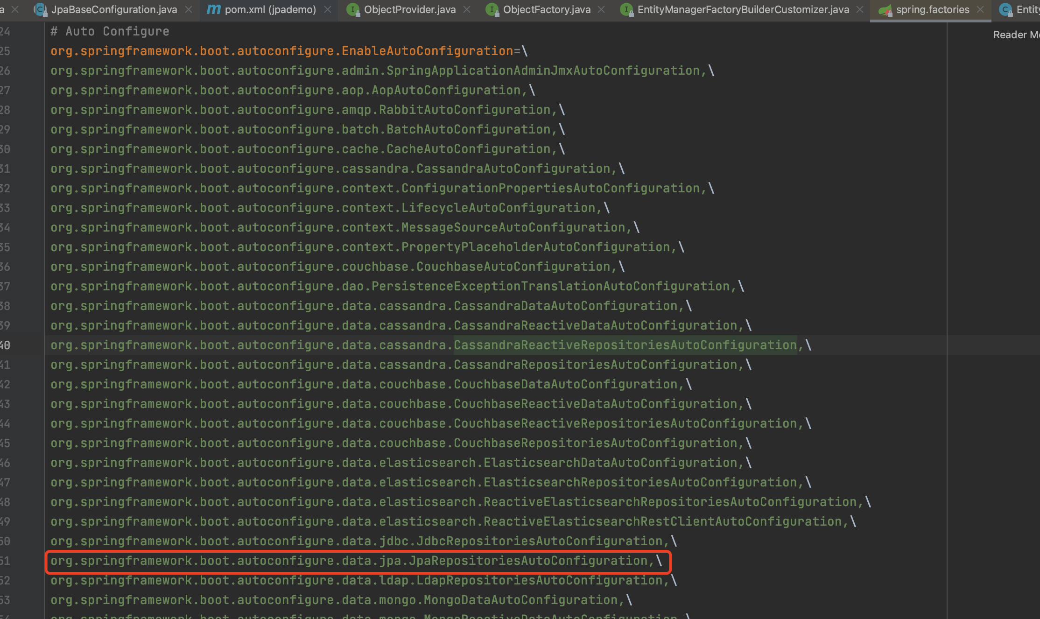Image resolution: width=1040 pixels, height=619 pixels.
Task: Click the Maven icon on pom.xml tab
Action: click(x=213, y=9)
